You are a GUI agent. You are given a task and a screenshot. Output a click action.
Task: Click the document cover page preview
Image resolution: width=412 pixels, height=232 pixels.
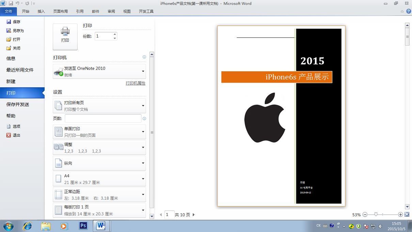(281, 116)
